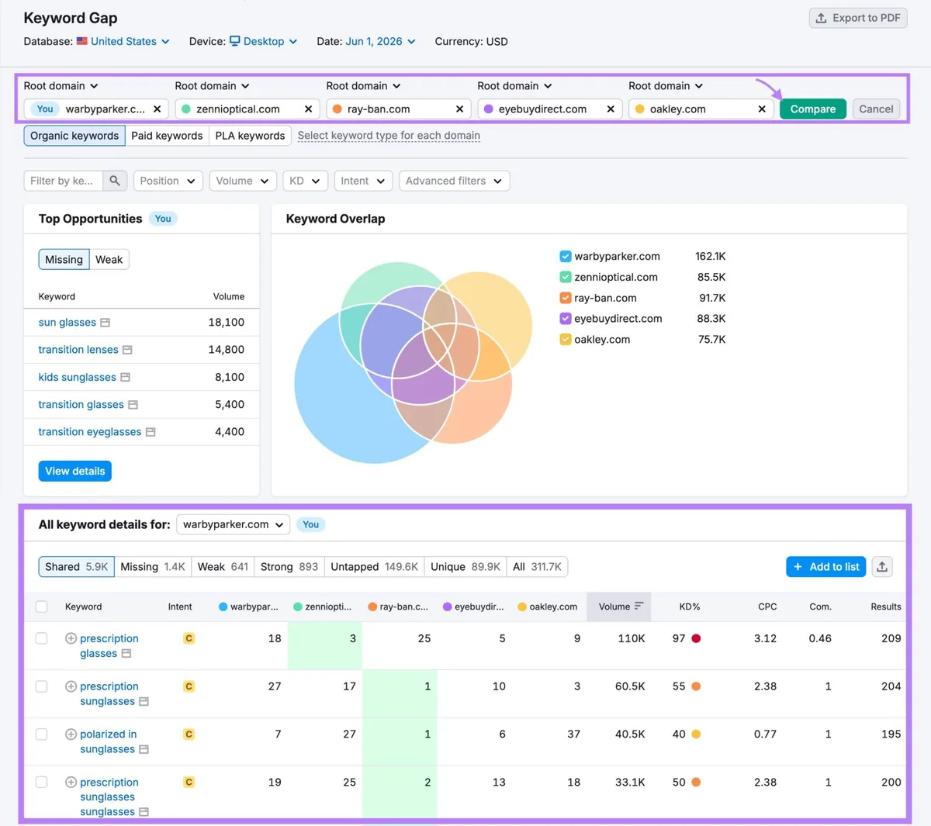This screenshot has width=931, height=826.
Task: Expand the Advanced filters dropdown
Action: [x=455, y=181]
